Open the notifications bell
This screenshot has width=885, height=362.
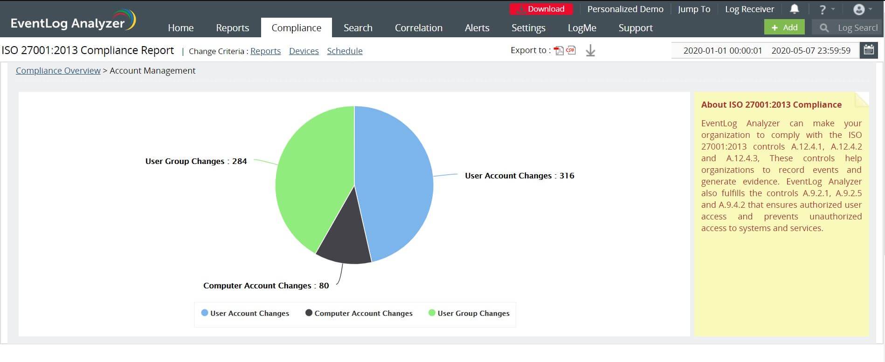pos(795,9)
